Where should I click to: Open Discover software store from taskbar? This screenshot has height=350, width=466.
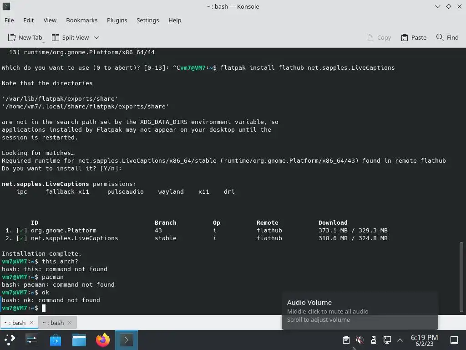(55, 340)
